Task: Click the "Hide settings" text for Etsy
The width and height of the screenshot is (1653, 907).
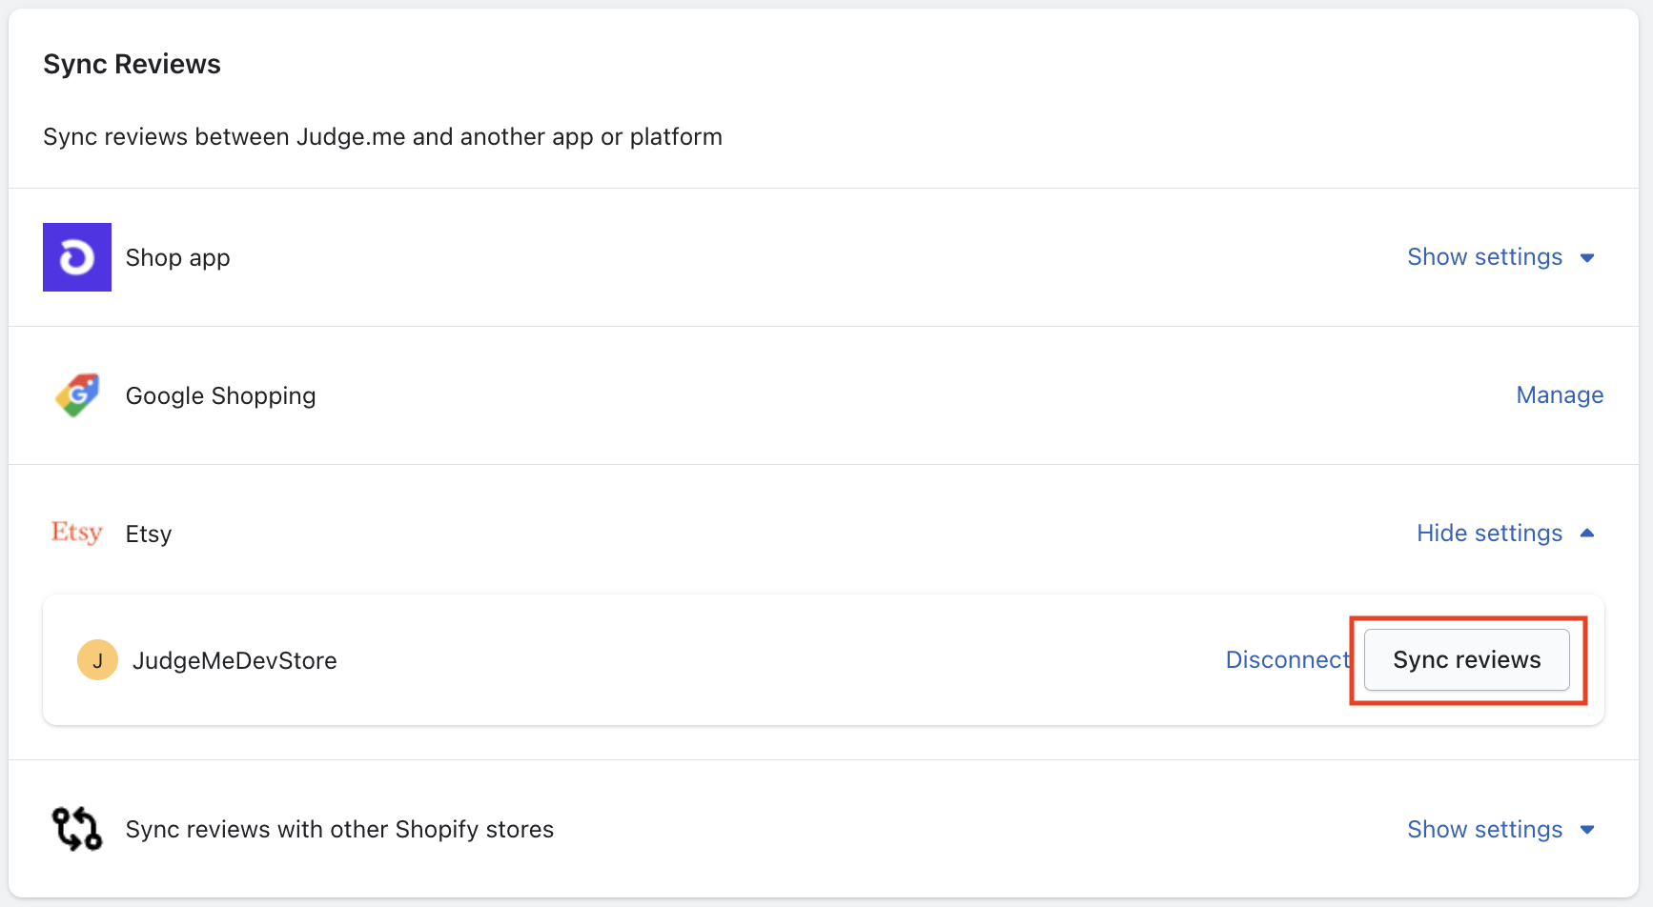Action: pos(1489,534)
